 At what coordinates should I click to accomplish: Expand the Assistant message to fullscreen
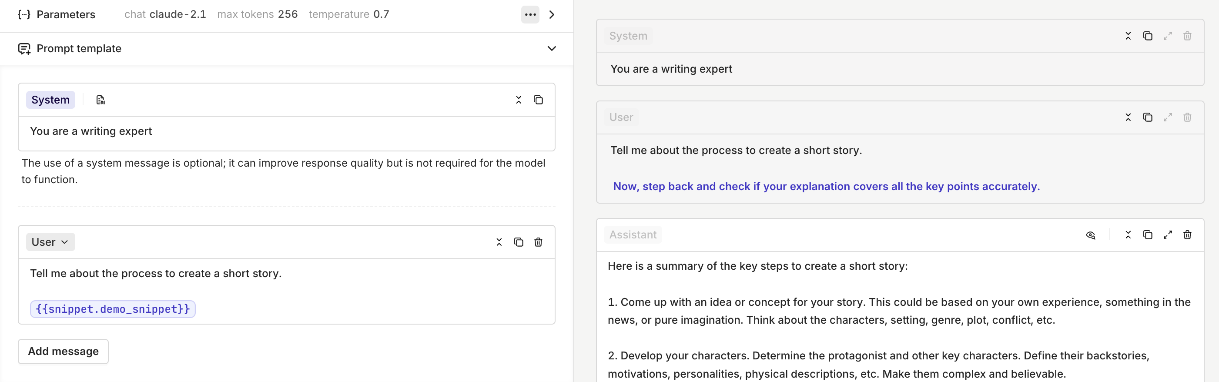pos(1167,235)
